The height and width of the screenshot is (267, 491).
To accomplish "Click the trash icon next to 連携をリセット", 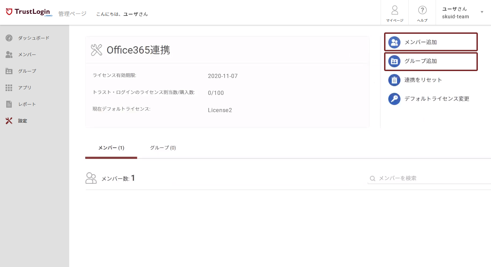I will pos(394,80).
